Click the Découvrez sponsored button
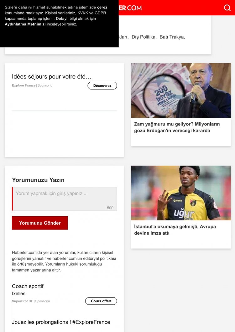 (x=102, y=85)
